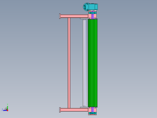
Task: Pick the thin gray idler rod
Action: tap(84, 63)
